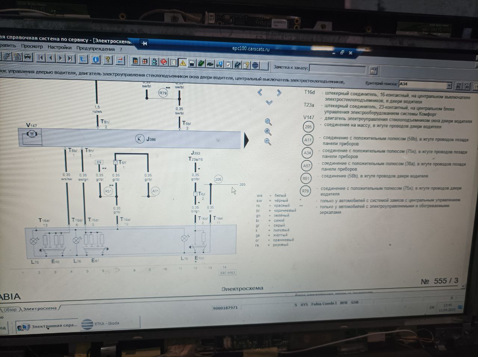The image size is (478, 357).
Task: Go to next page with right arrow
Action: coord(60,58)
